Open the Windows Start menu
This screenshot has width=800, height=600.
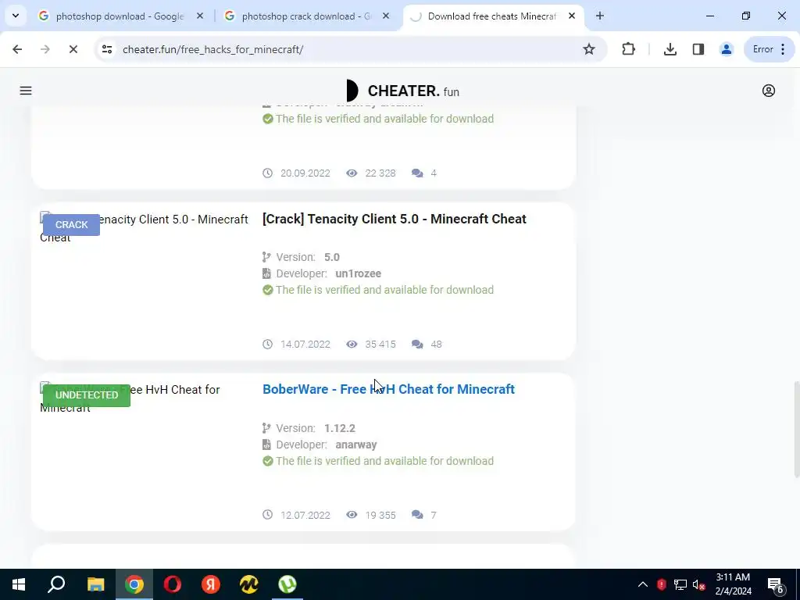point(19,584)
